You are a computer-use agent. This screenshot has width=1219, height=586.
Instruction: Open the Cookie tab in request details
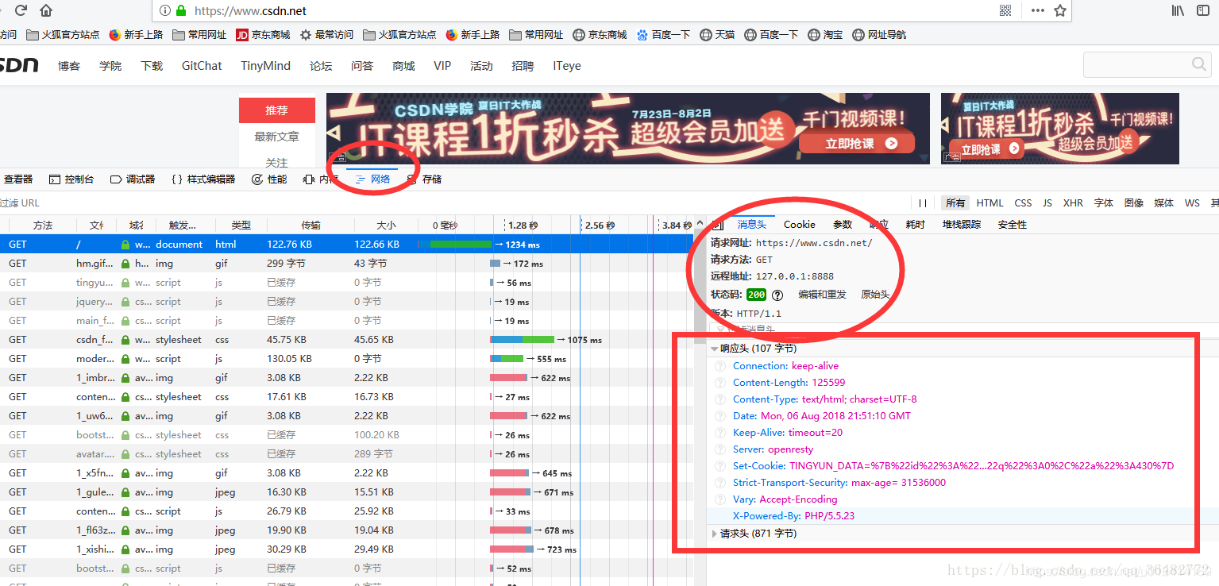pos(799,225)
